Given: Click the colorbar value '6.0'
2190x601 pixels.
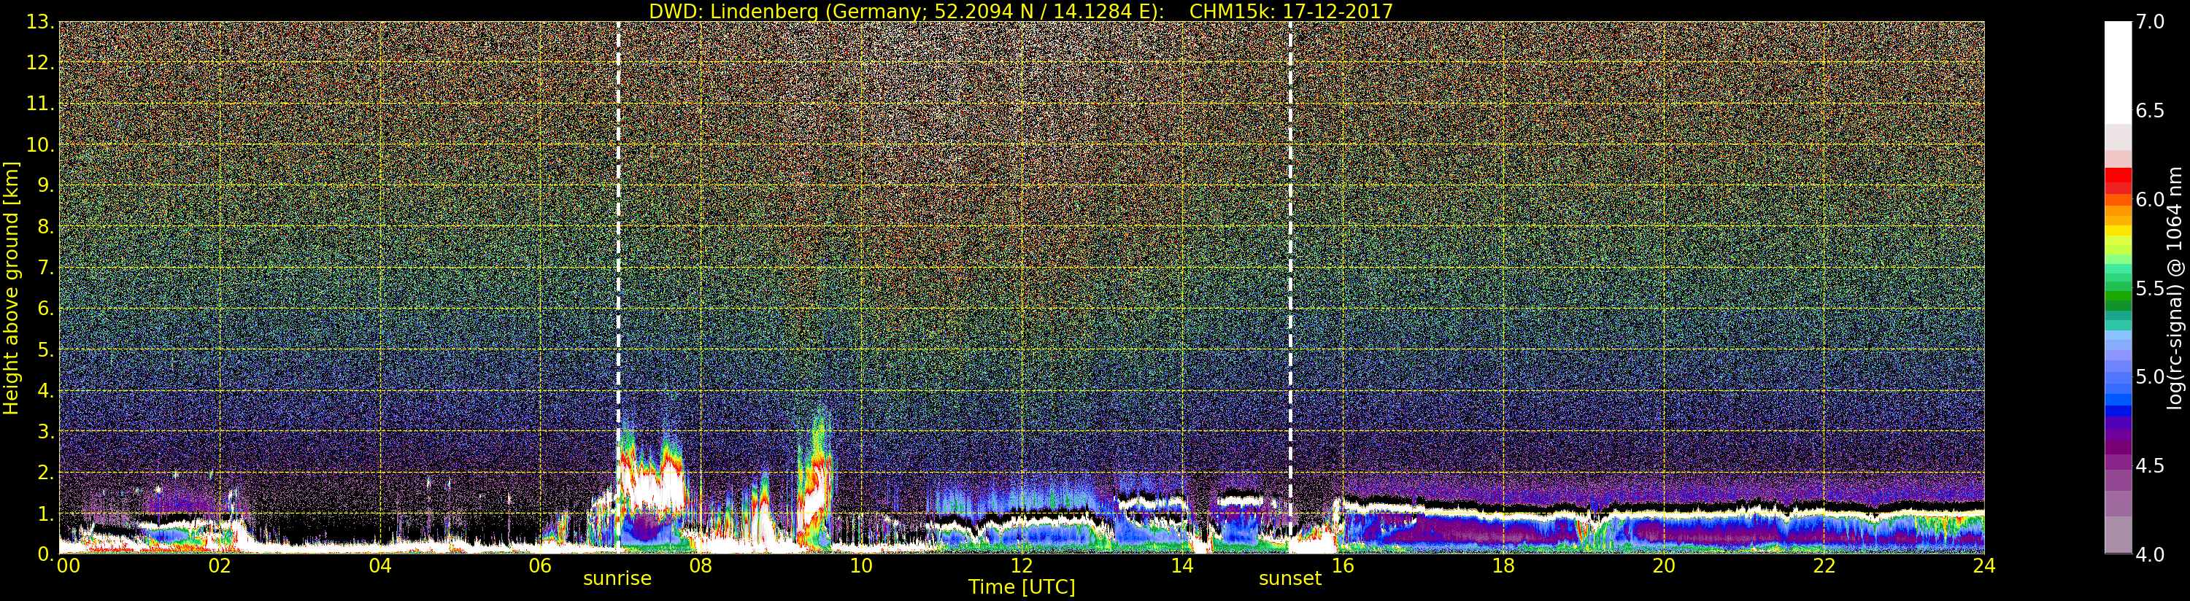Looking at the screenshot, I should click(2150, 200).
